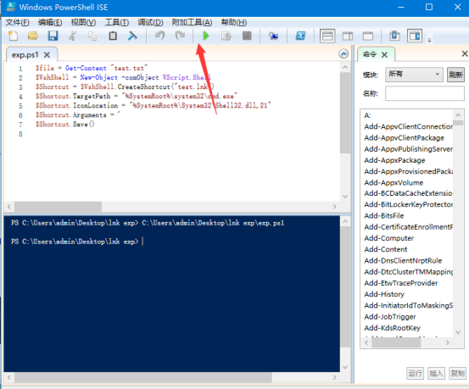This screenshot has width=469, height=389.
Task: Select Add-AppxVolume in command list
Action: coord(394,183)
